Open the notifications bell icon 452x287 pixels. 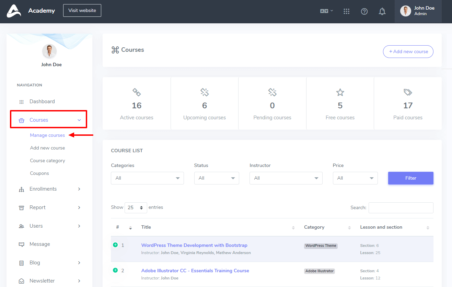click(x=382, y=11)
